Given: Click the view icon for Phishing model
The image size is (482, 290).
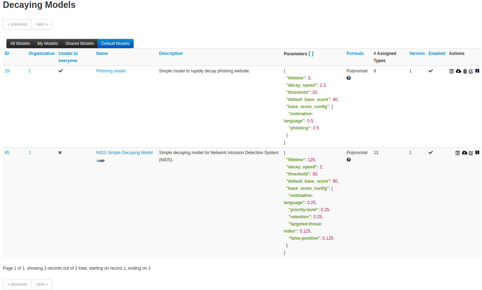Looking at the screenshot, I should (451, 71).
